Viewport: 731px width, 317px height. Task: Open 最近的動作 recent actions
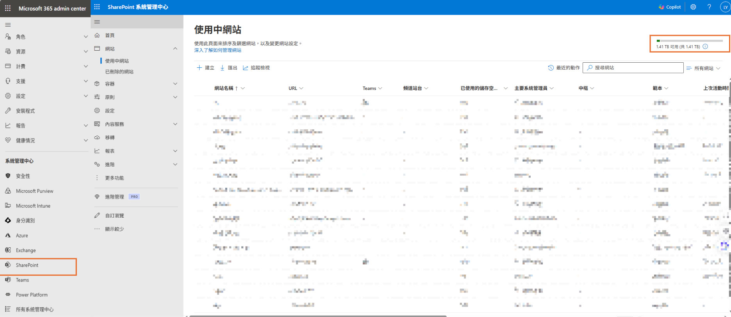point(564,68)
